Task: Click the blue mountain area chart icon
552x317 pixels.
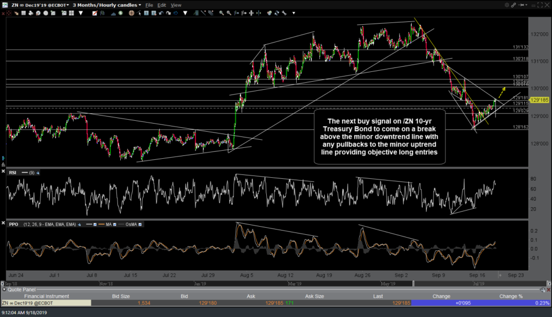Action: pos(113,13)
